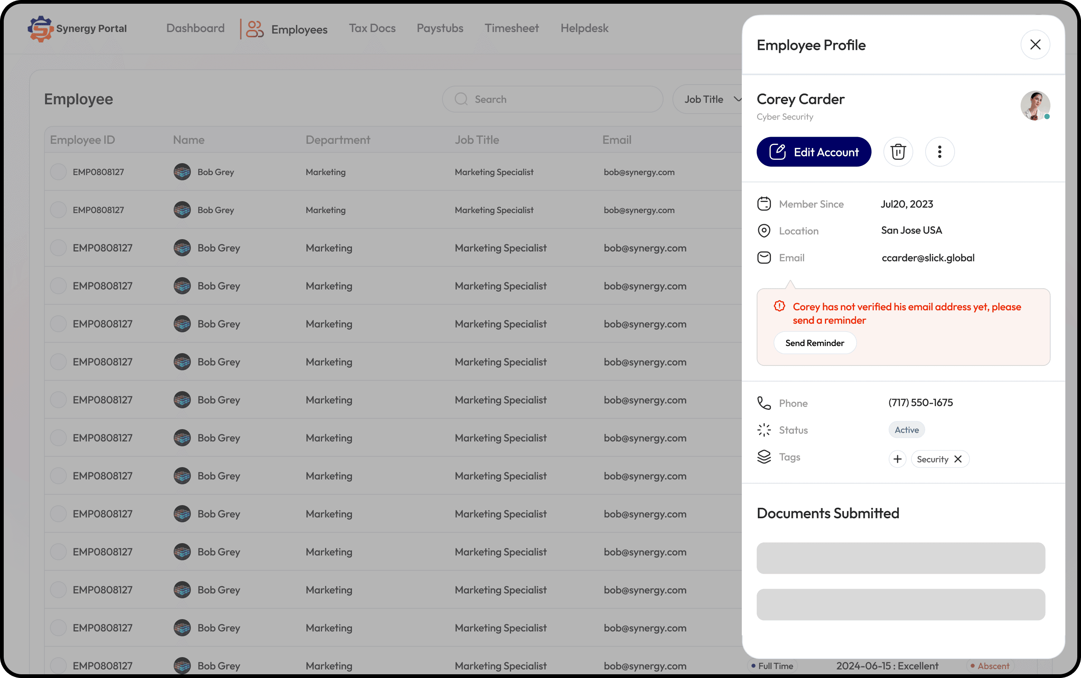Go to the Paystubs tab
This screenshot has height=678, width=1081.
(439, 28)
